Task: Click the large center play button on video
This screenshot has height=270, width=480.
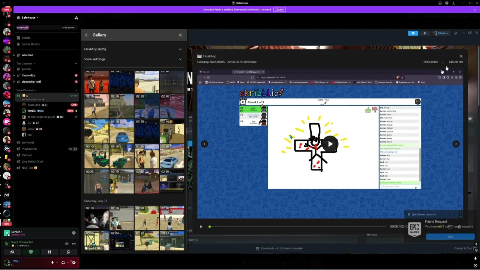Action: pos(330,144)
